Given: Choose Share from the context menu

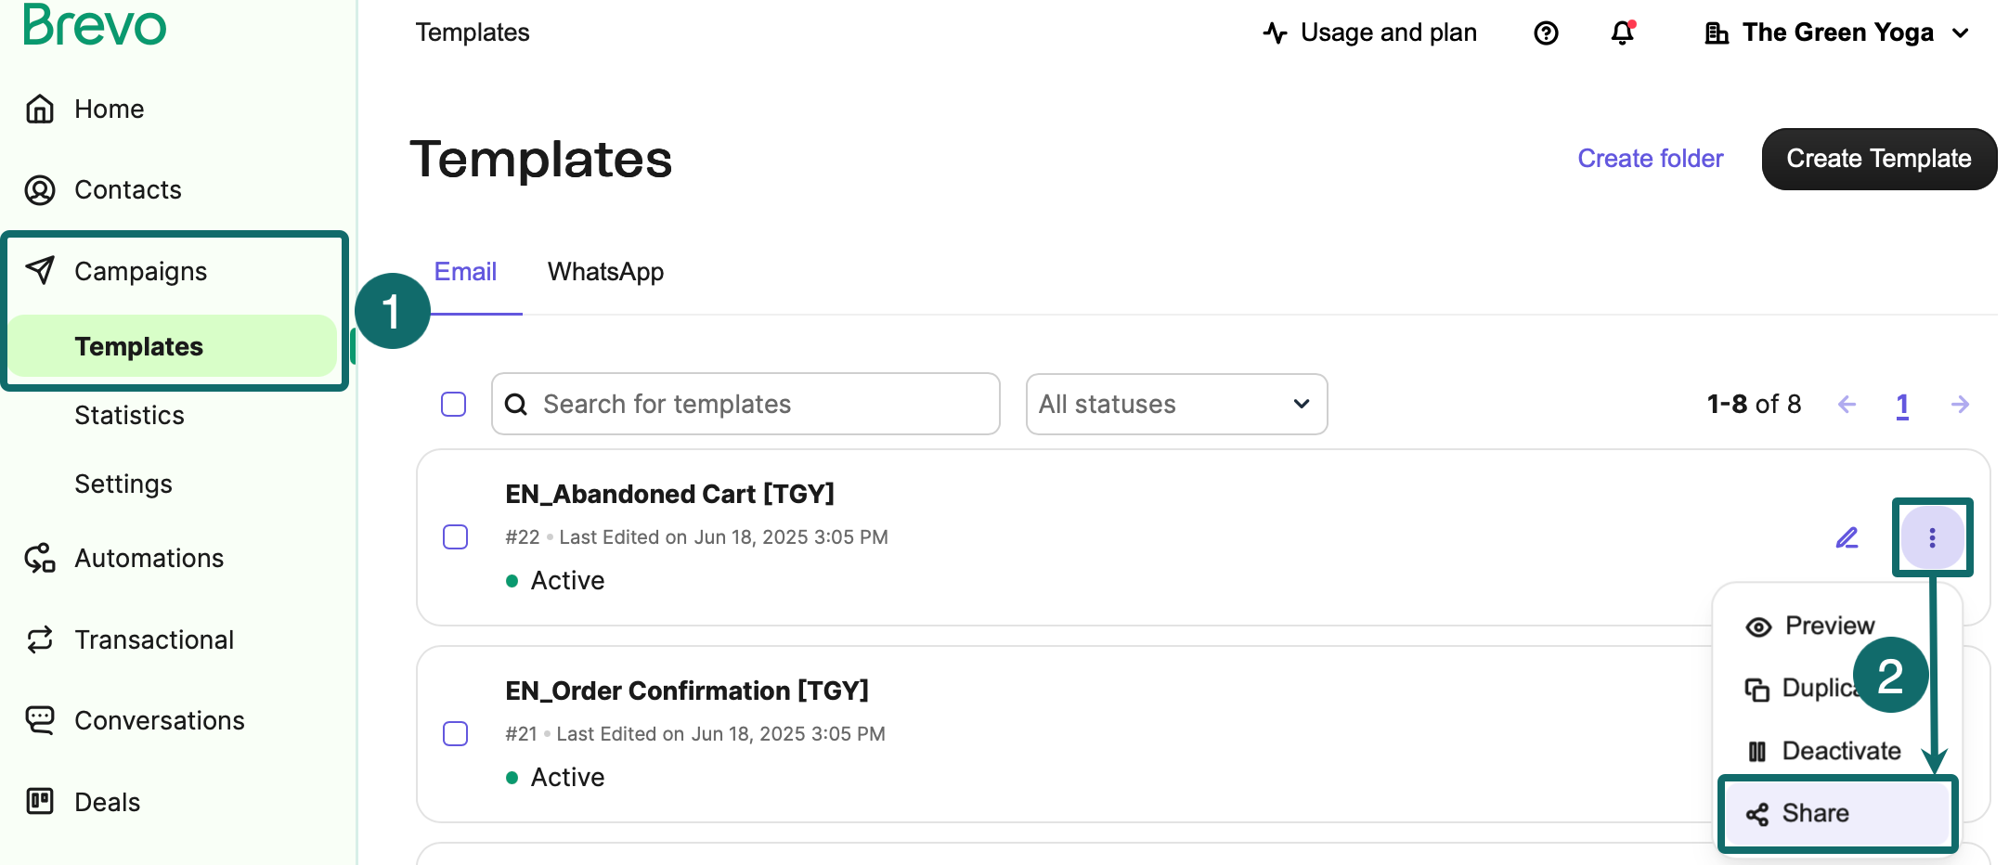Looking at the screenshot, I should point(1815,813).
